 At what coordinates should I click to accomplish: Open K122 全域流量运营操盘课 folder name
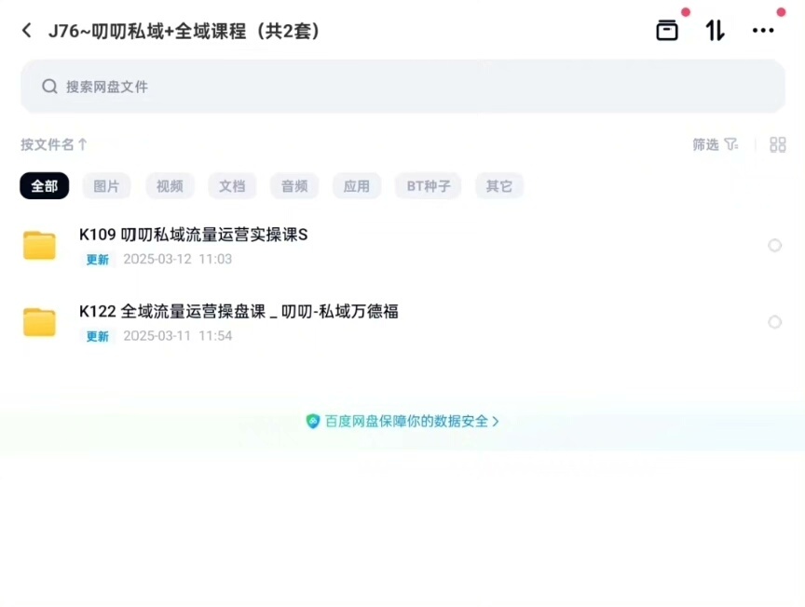click(x=239, y=312)
